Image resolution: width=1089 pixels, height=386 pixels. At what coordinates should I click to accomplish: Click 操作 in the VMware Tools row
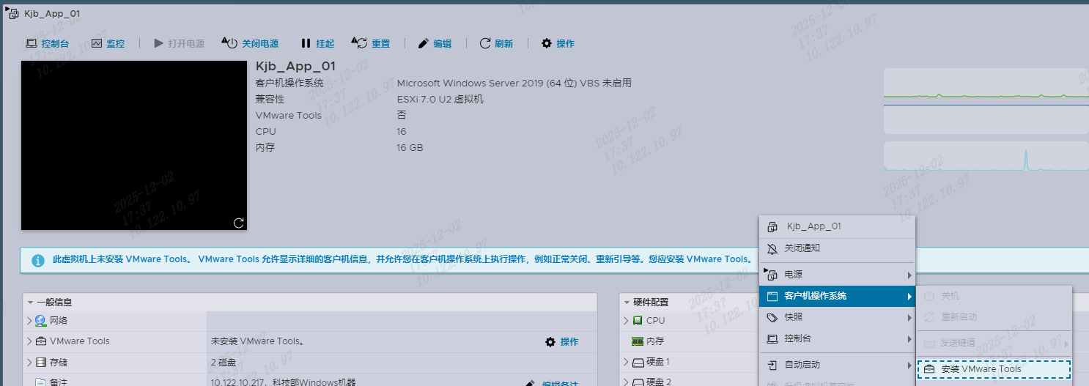pyautogui.click(x=562, y=342)
